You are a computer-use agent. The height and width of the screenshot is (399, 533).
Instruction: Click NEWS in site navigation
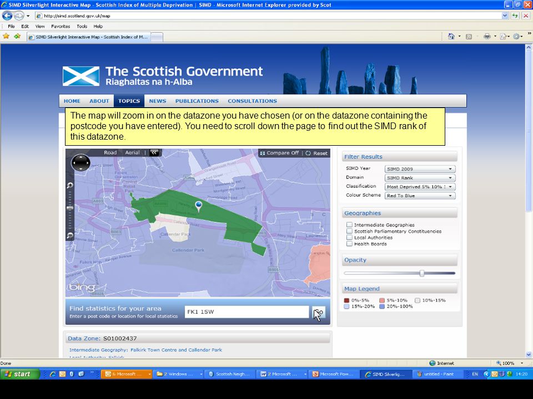tap(158, 101)
